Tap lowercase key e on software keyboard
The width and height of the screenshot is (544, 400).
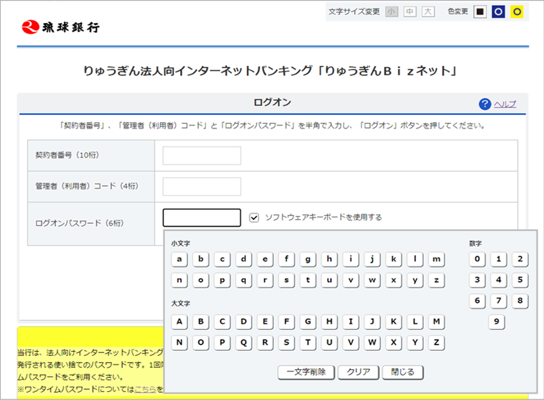(265, 259)
